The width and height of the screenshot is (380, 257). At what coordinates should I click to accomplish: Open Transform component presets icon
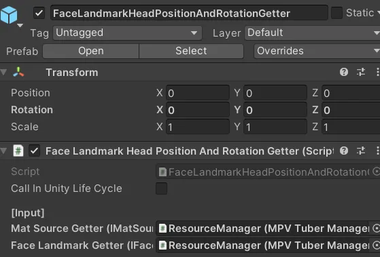(x=361, y=72)
